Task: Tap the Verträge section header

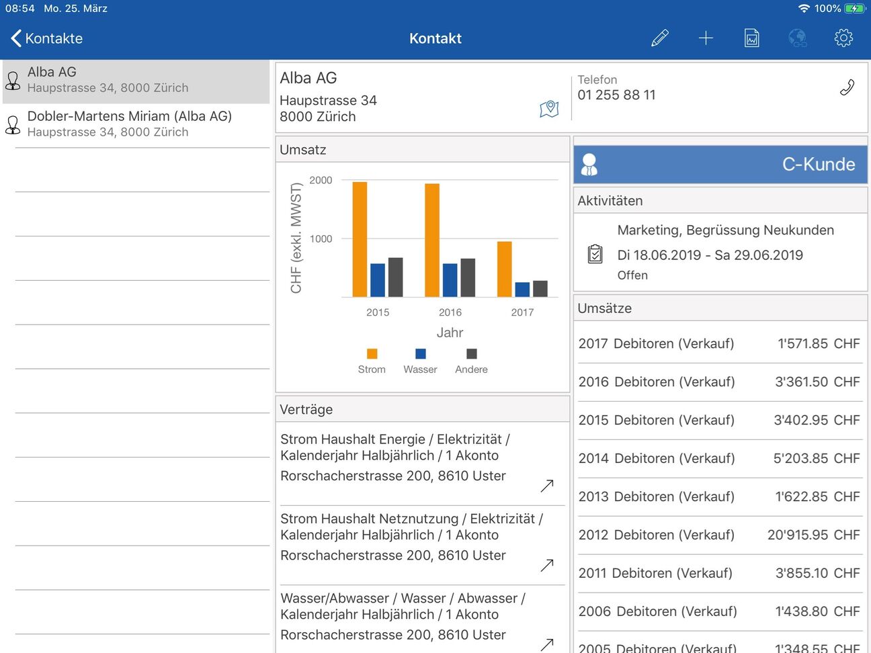Action: tap(423, 410)
